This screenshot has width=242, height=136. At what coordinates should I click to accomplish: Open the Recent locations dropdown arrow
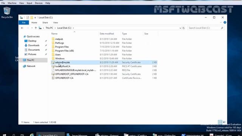pos(32,28)
